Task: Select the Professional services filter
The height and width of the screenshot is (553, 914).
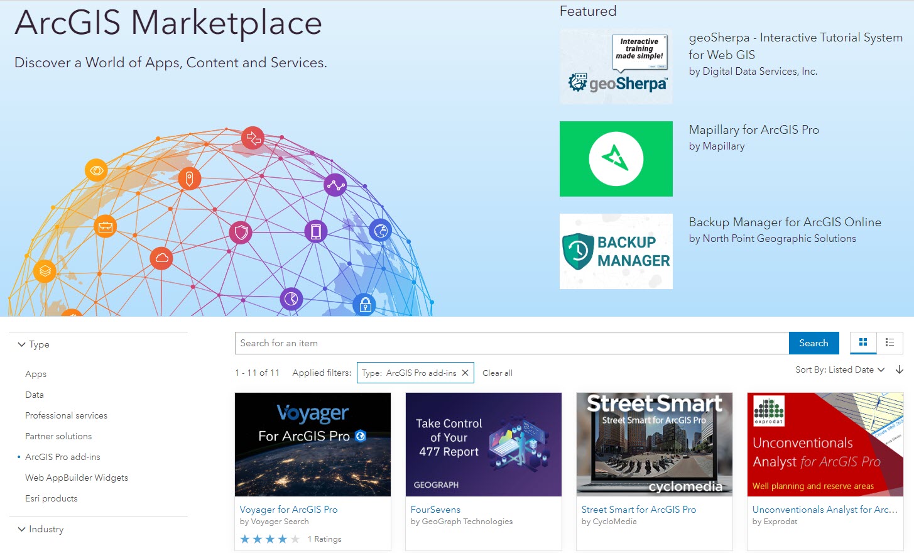Action: coord(66,415)
